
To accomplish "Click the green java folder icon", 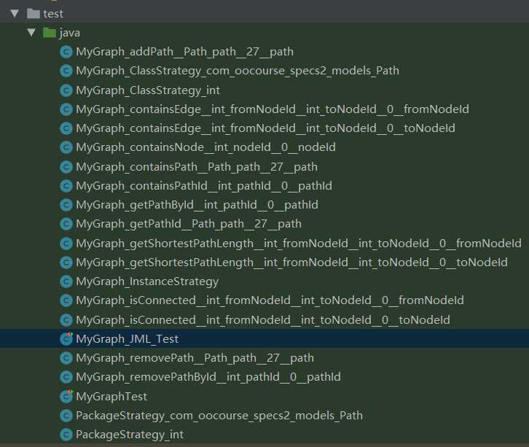I will pyautogui.click(x=50, y=33).
